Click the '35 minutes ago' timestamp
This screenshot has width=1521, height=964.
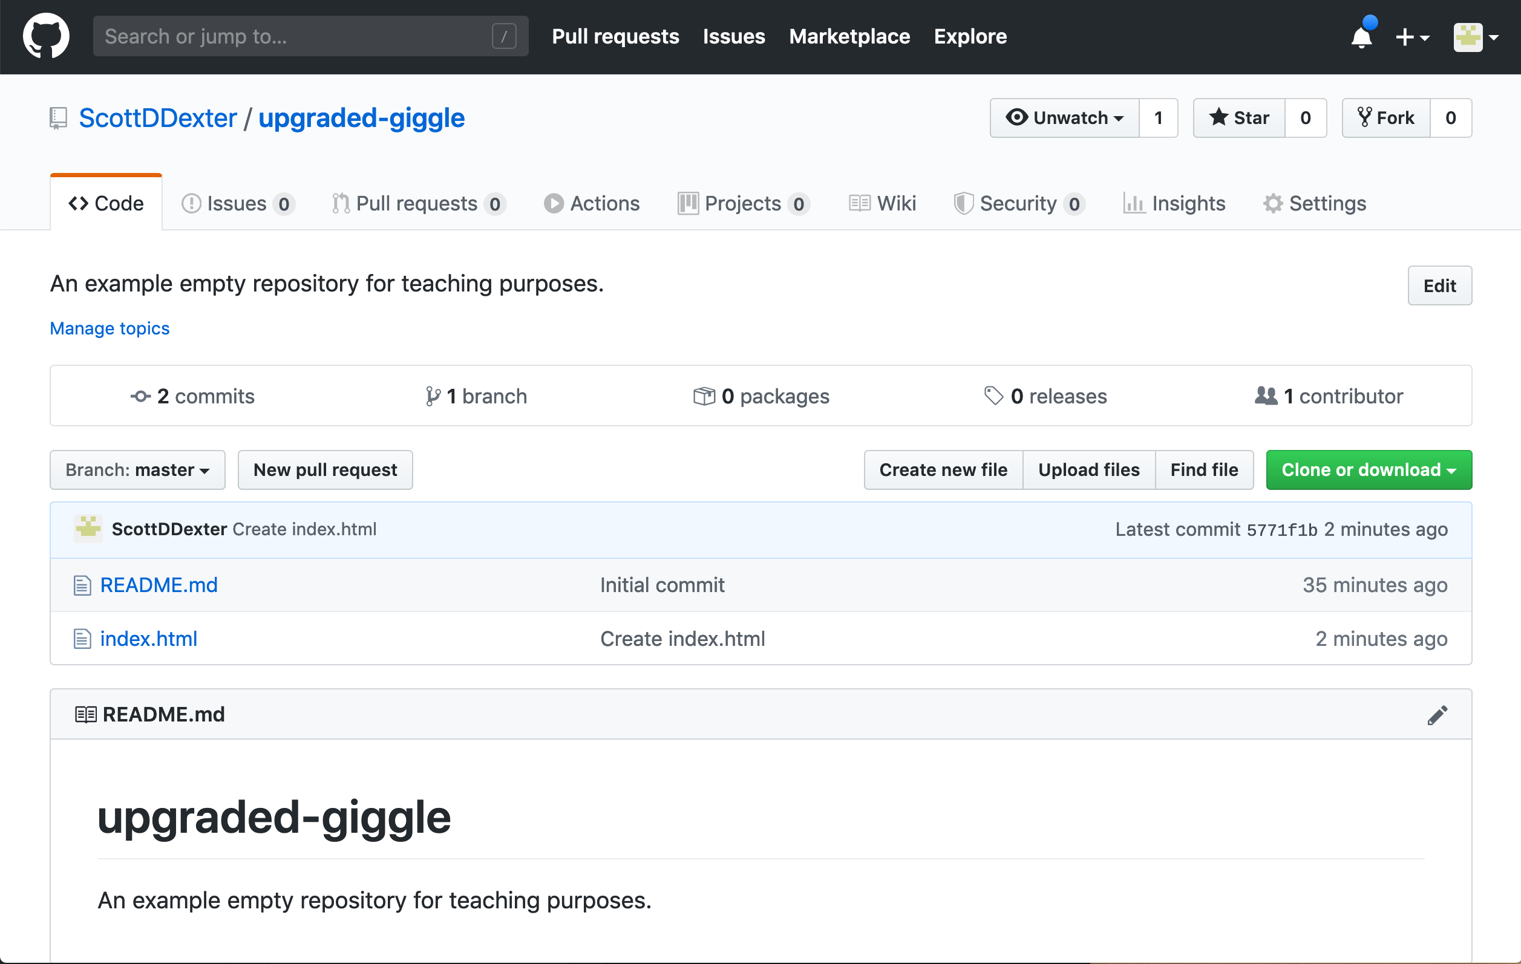(1375, 585)
